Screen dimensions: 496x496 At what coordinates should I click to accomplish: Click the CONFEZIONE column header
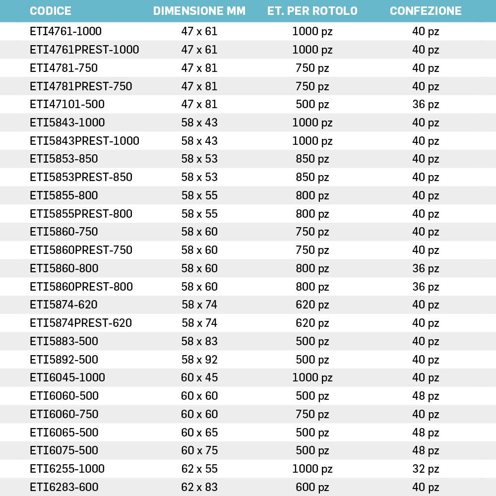click(426, 11)
